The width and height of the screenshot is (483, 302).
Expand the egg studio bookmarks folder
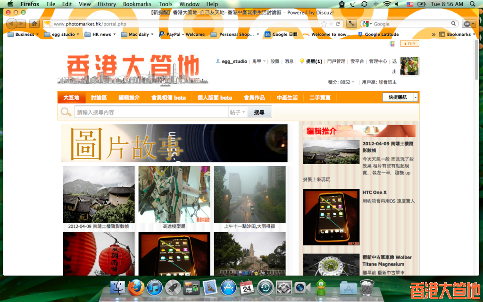[x=62, y=34]
